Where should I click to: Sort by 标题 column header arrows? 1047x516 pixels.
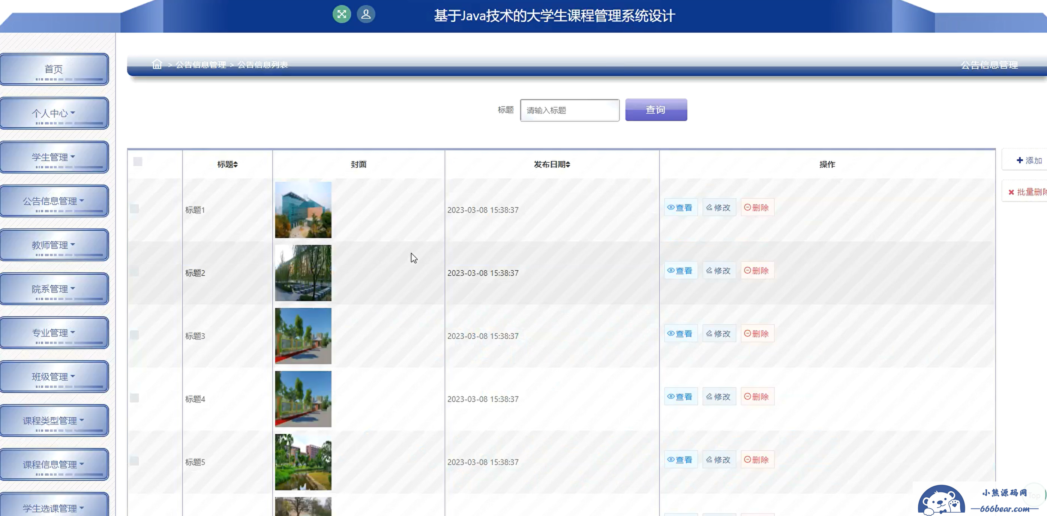pos(235,165)
